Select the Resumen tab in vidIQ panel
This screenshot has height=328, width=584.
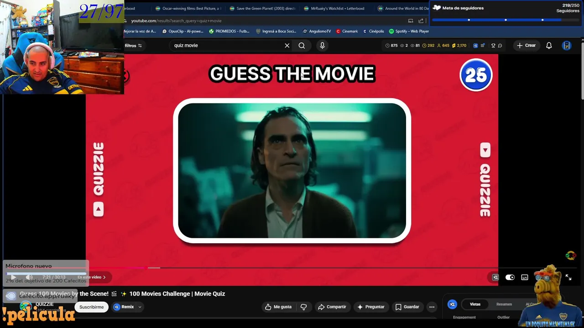504,304
